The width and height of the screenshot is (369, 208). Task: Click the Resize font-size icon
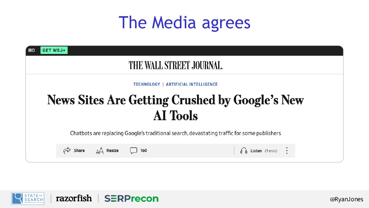point(99,151)
